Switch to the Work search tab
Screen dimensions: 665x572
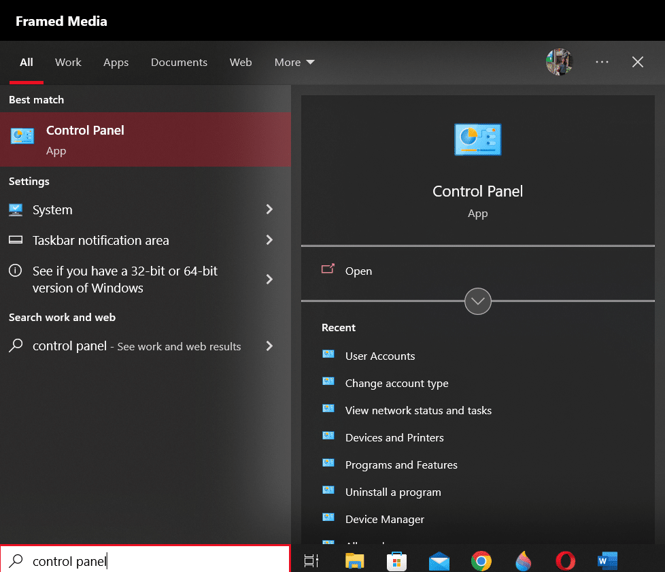click(x=68, y=63)
